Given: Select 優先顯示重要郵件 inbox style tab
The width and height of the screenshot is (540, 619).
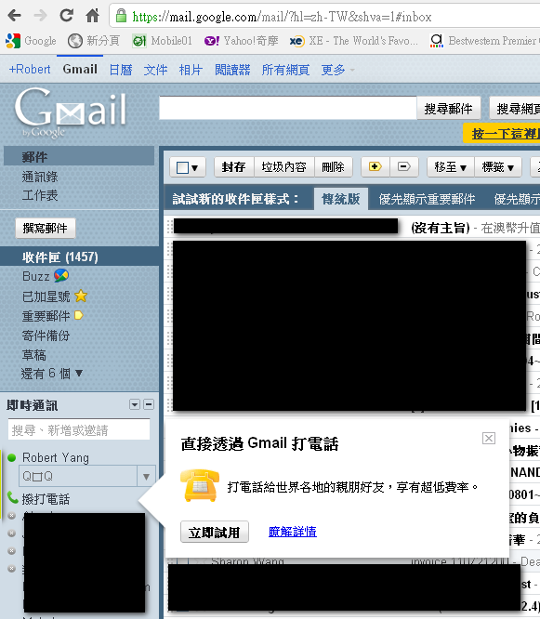Looking at the screenshot, I should click(x=427, y=199).
